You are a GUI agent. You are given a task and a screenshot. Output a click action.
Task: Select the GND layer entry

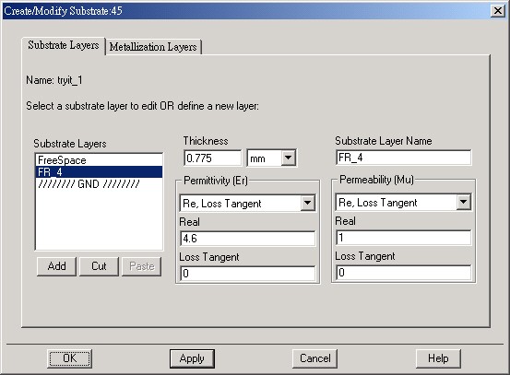tap(99, 184)
